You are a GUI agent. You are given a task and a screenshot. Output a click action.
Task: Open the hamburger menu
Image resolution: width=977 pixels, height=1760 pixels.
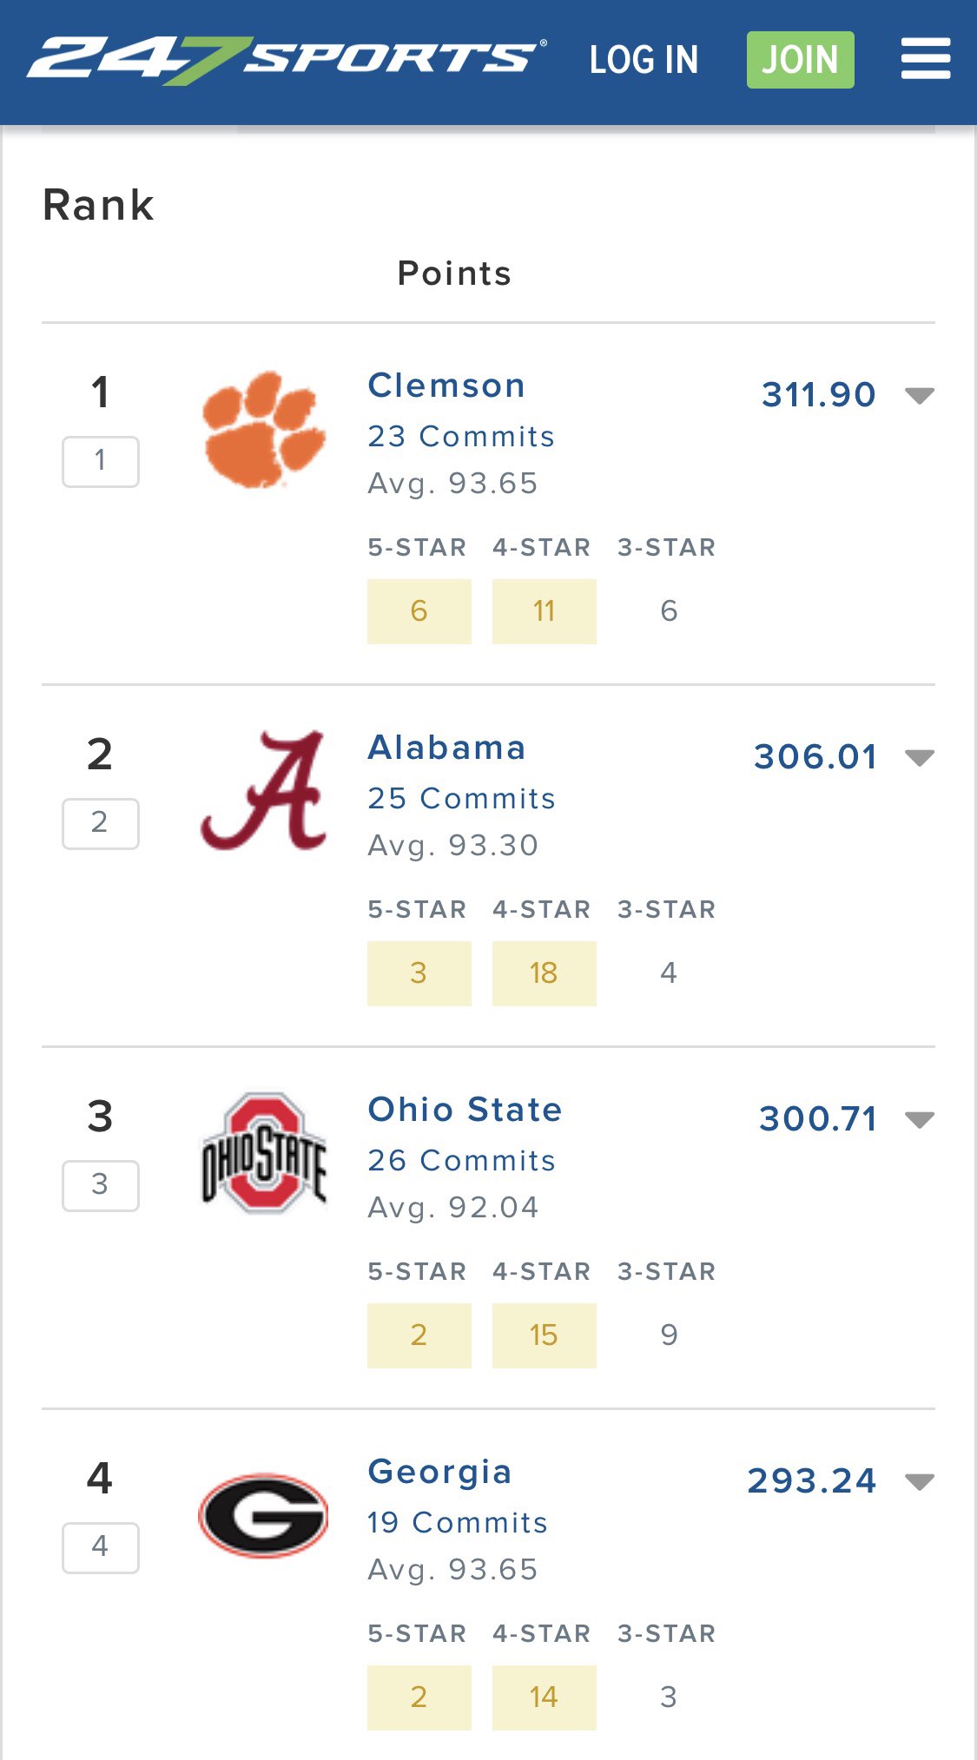click(925, 59)
